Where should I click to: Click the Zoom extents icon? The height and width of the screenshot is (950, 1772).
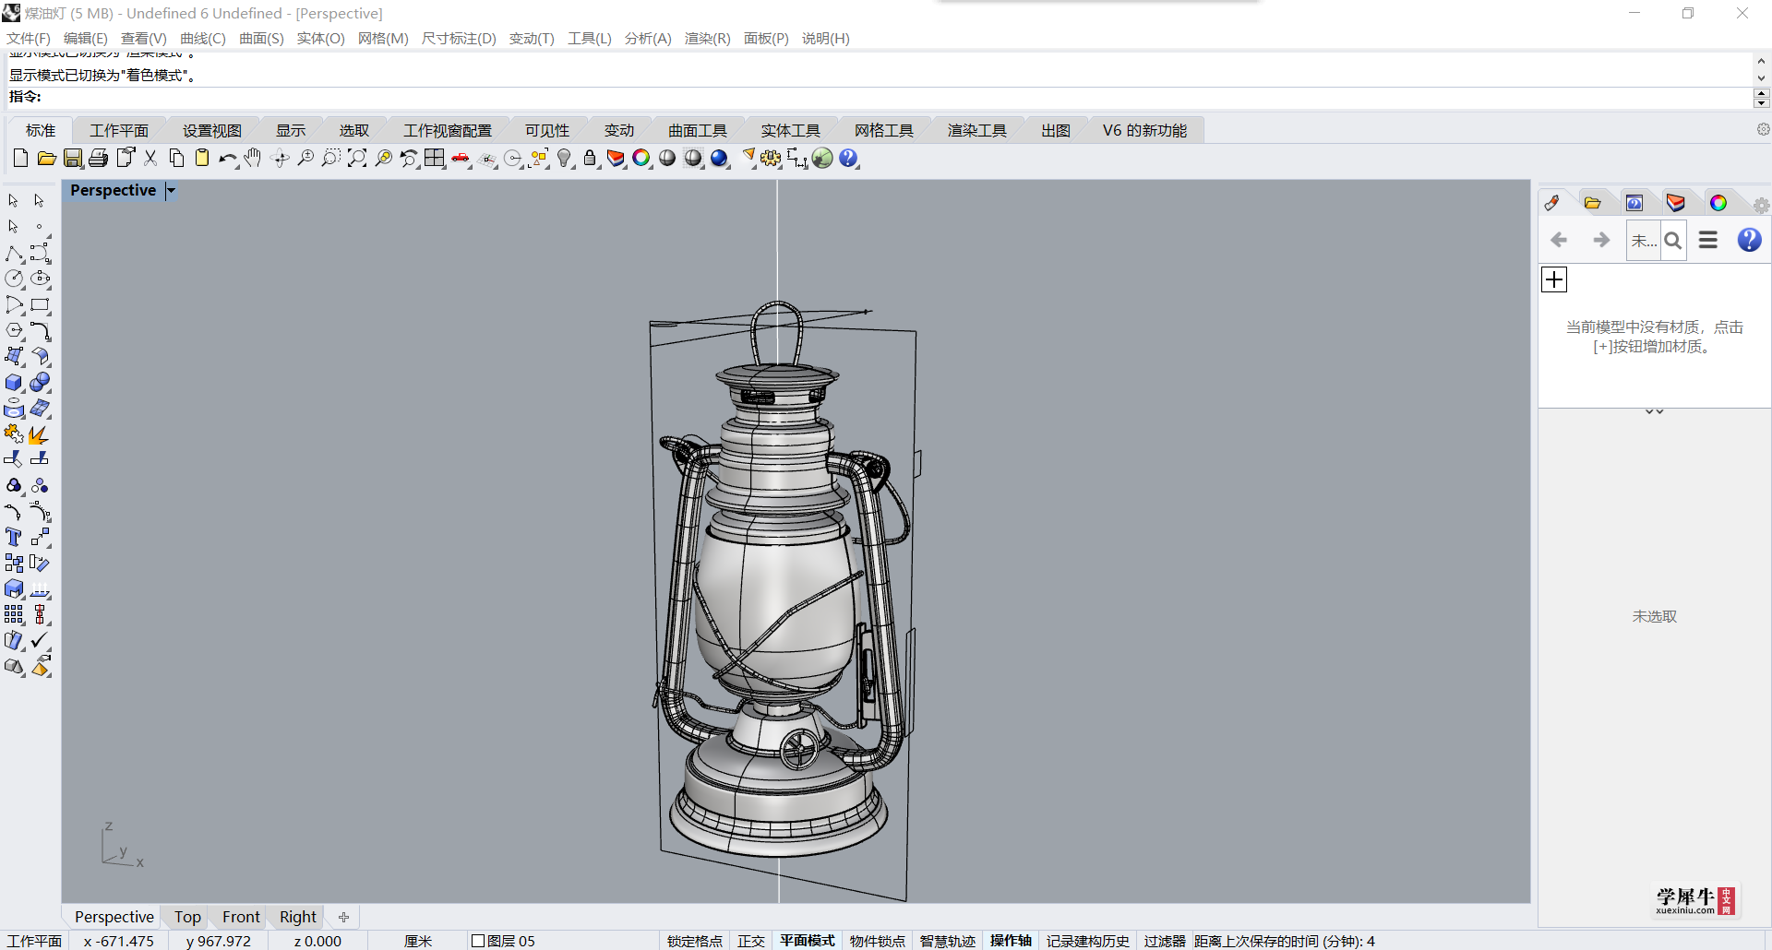point(357,159)
